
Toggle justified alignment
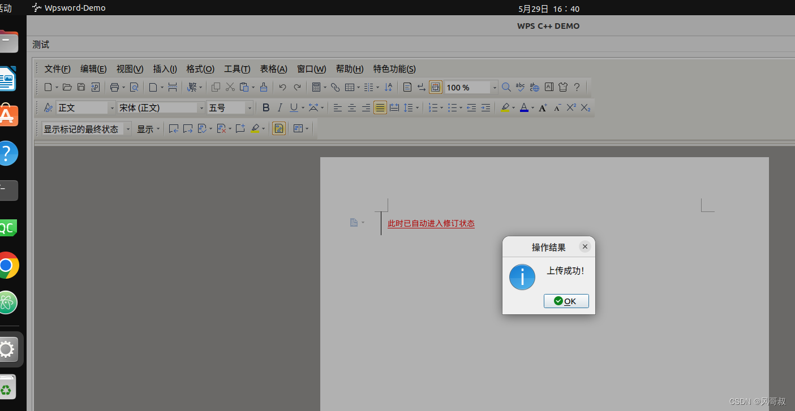[x=380, y=107]
